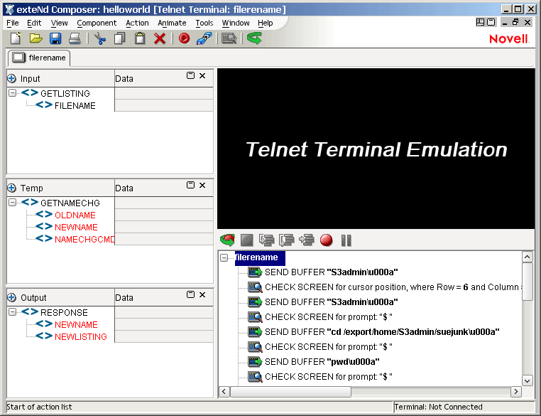Select the filerename tab
The image size is (541, 416).
[x=39, y=58]
